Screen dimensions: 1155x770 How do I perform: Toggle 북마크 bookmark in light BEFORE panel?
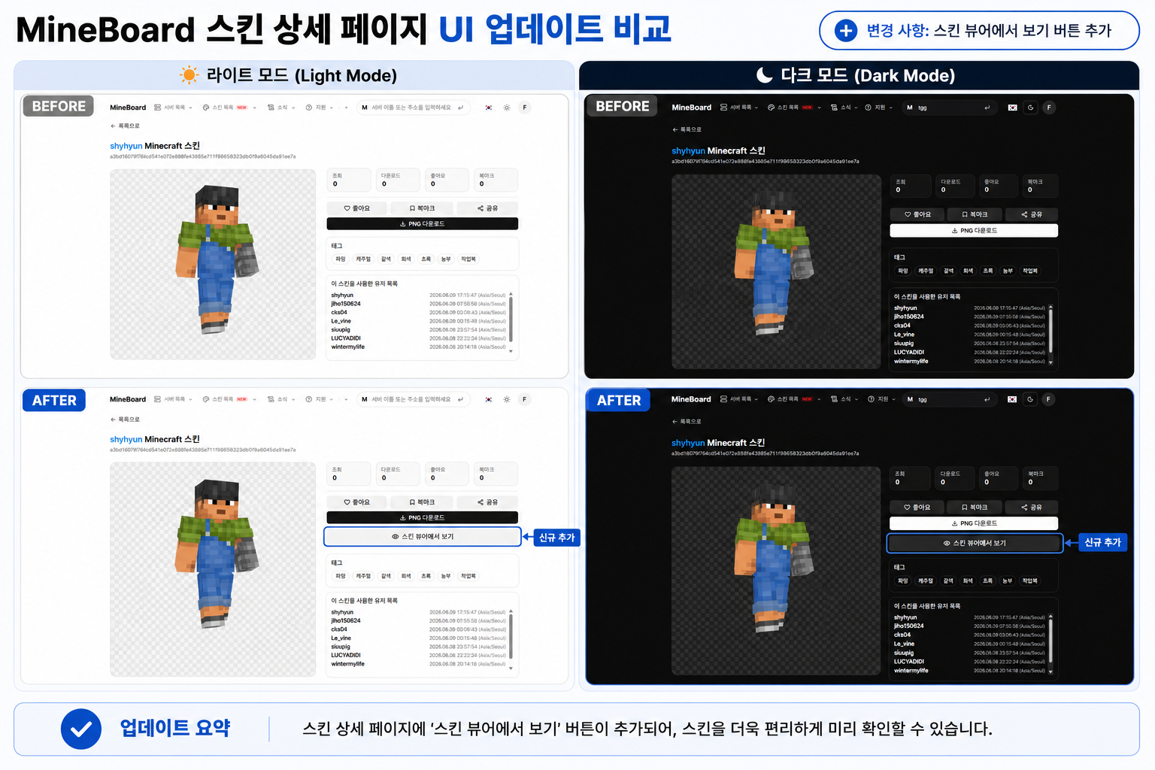(x=422, y=208)
